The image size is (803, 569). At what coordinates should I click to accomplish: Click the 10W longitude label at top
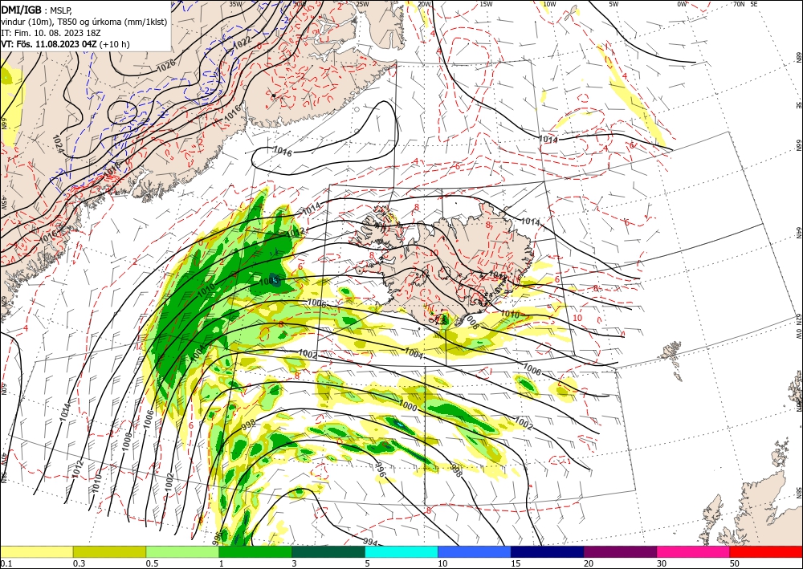549,4
